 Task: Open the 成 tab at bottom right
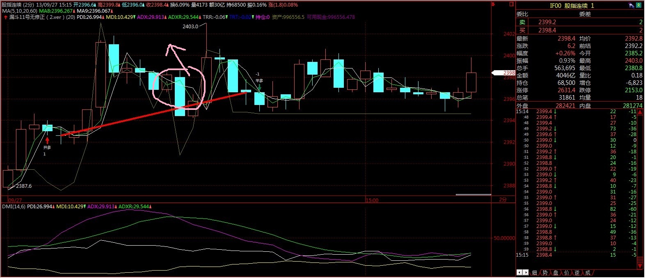(x=588, y=273)
